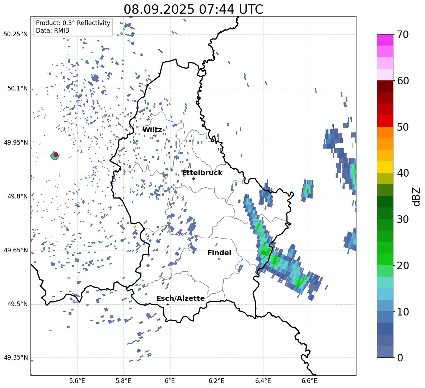
Task: Click the Ettelbruck station cross marker
Action: click(193, 179)
